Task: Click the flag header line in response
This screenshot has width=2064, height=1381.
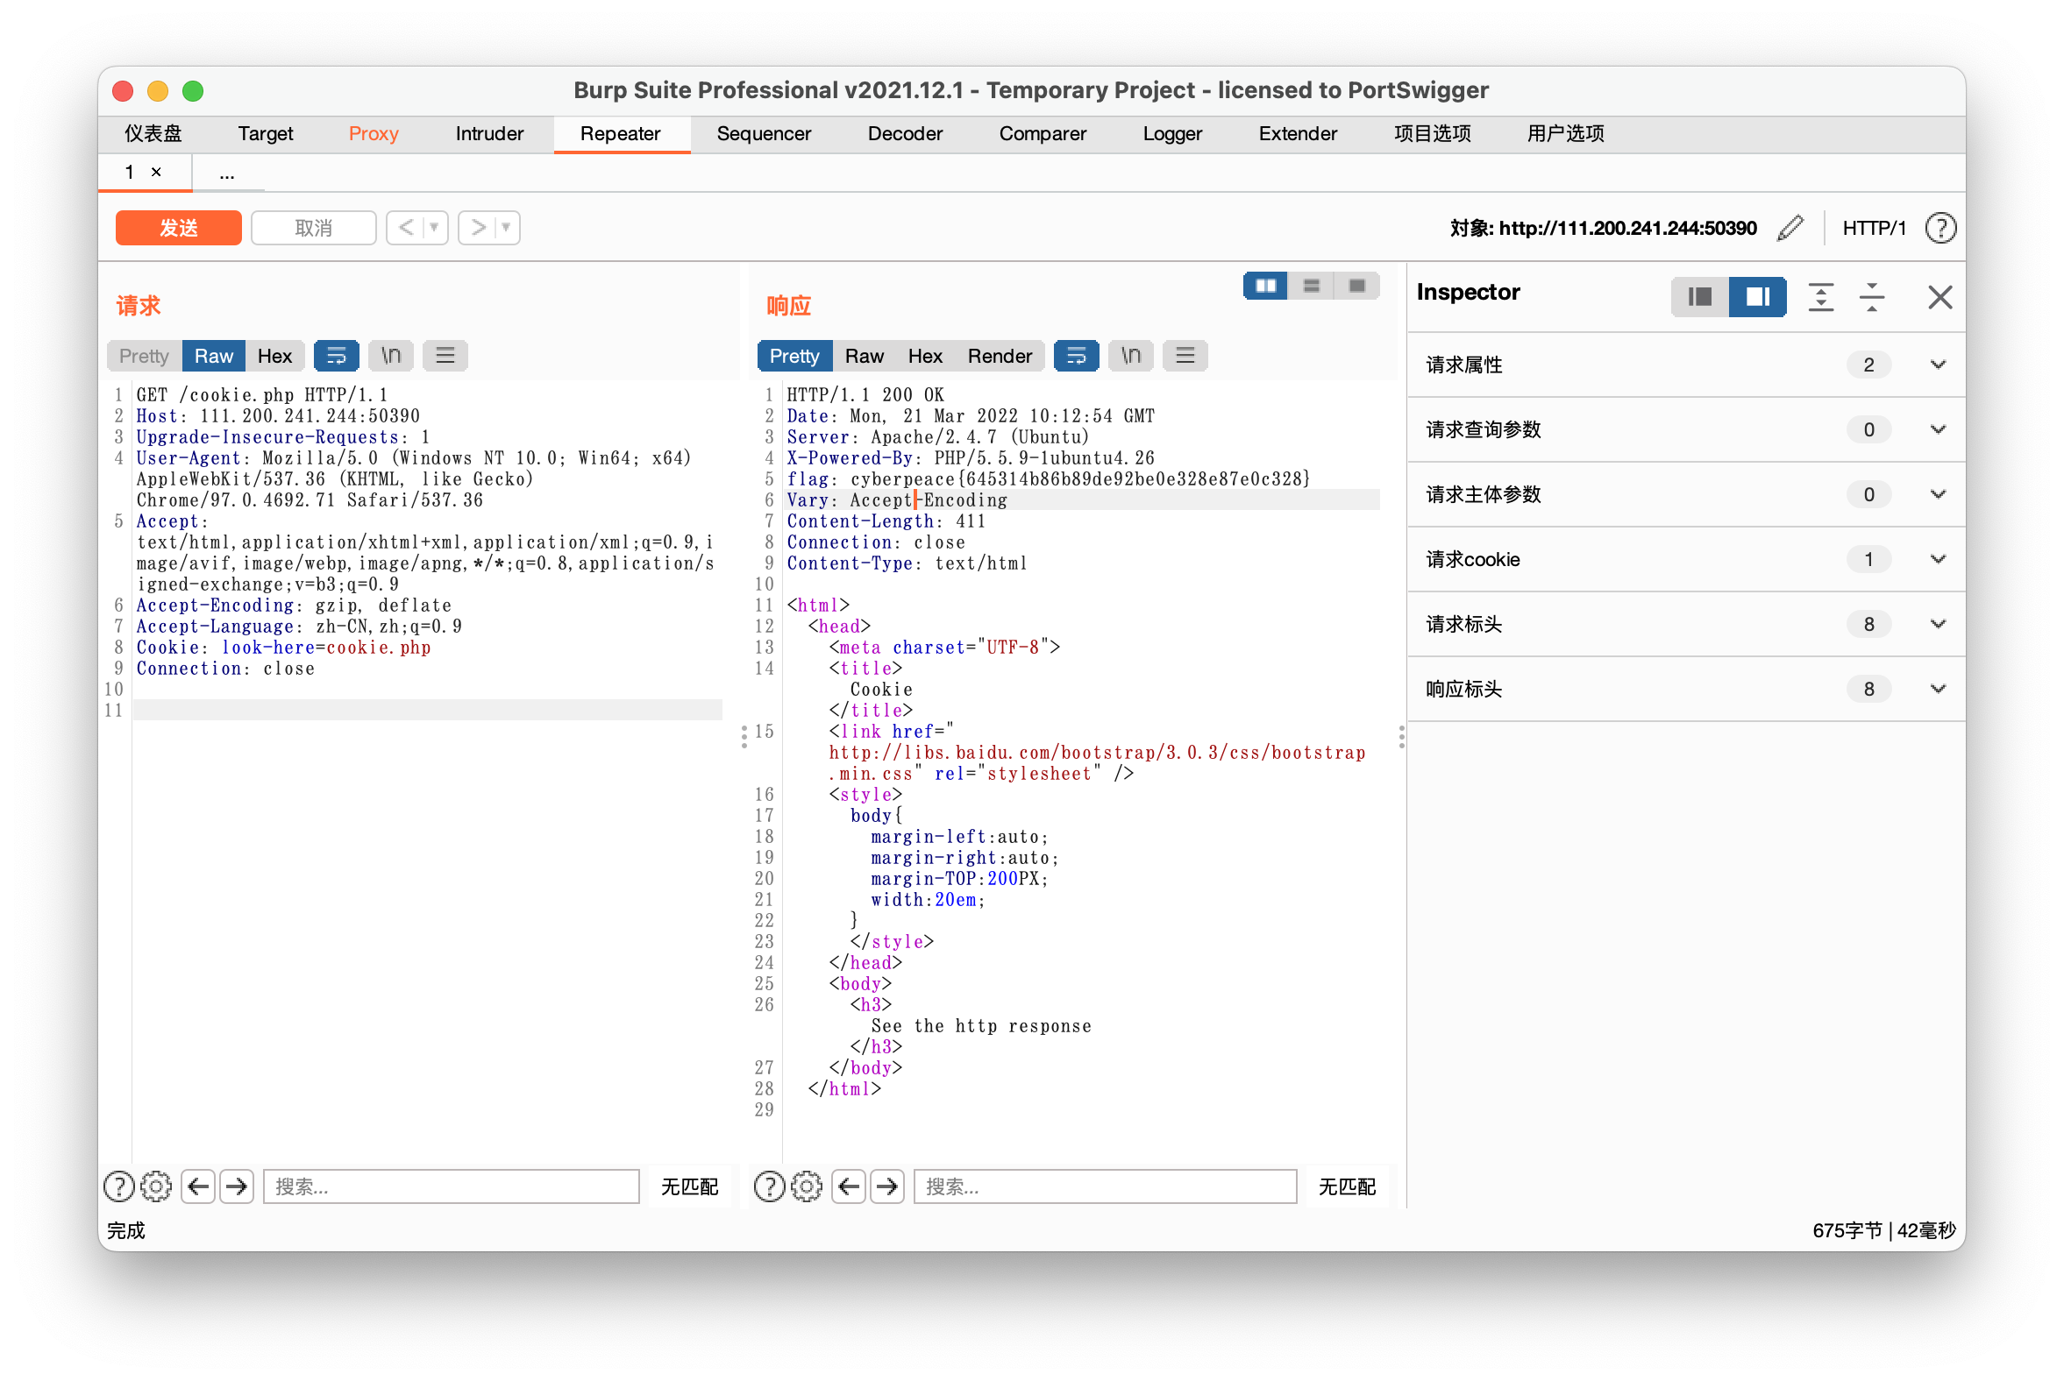Action: click(1049, 479)
